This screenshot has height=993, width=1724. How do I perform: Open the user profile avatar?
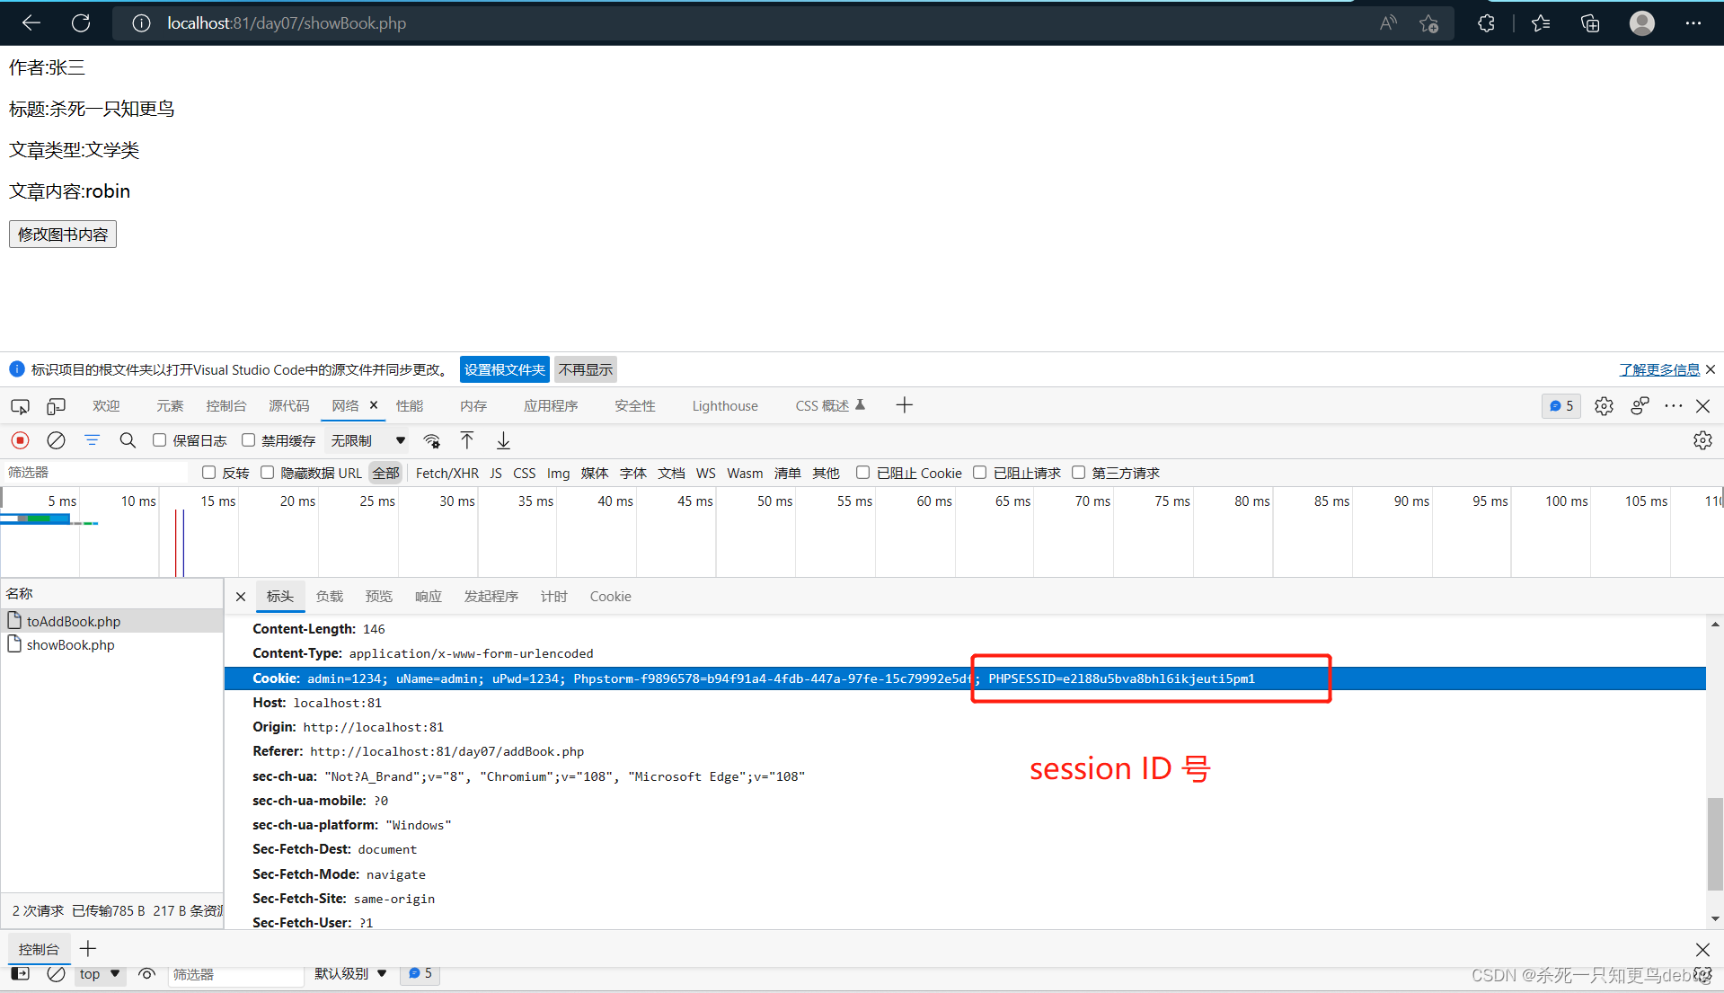(x=1642, y=23)
